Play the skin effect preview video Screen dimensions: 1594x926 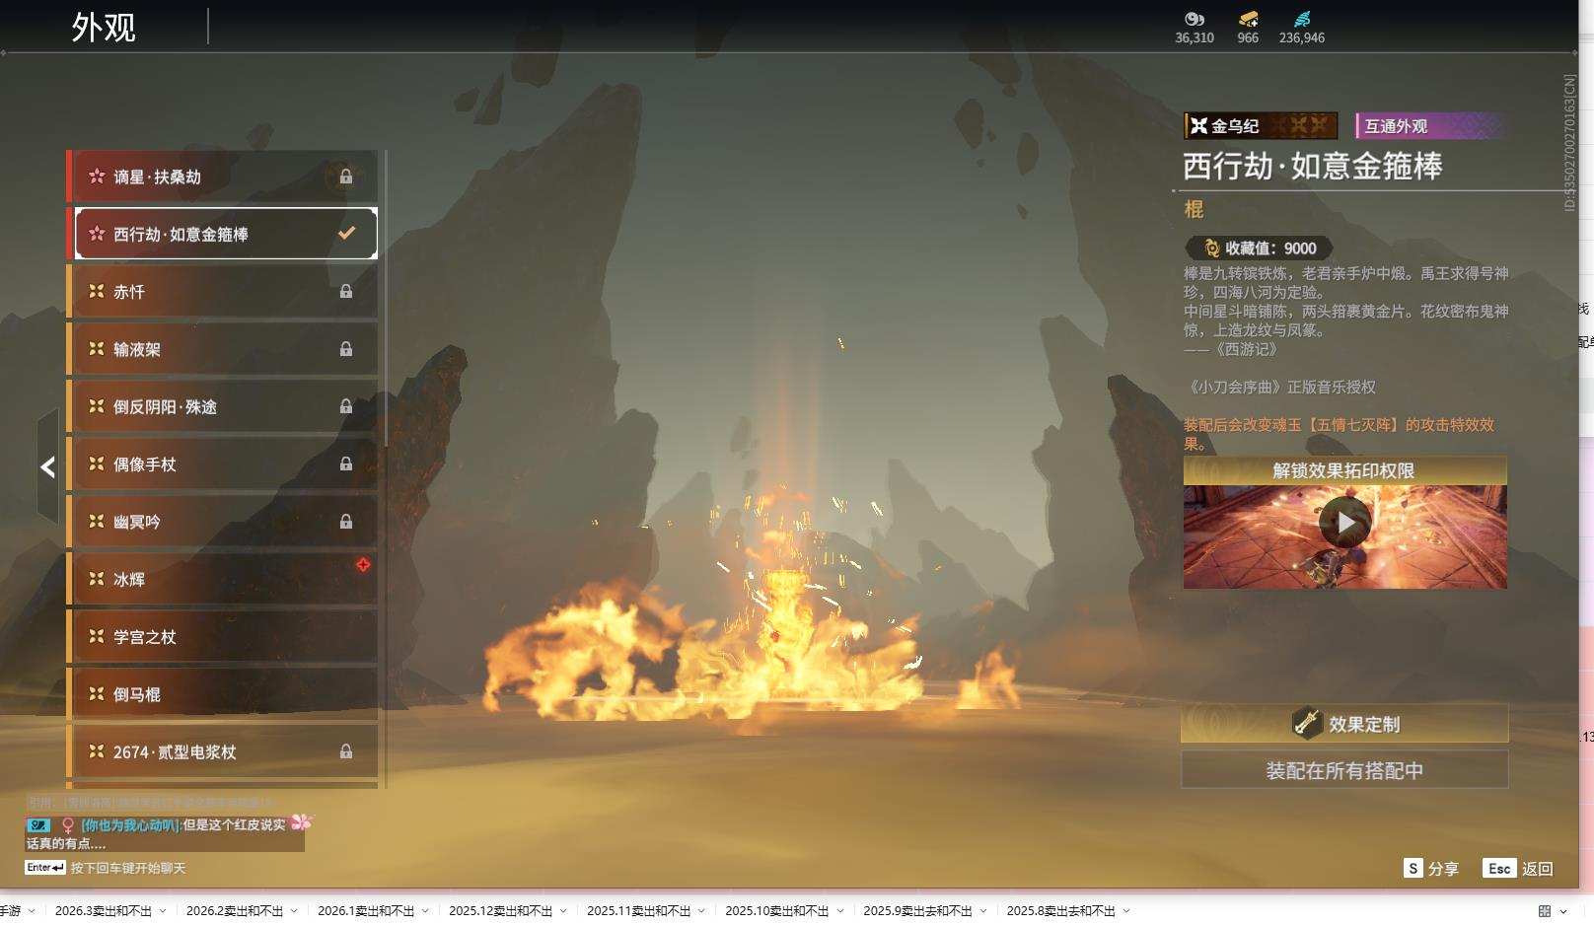1344,523
